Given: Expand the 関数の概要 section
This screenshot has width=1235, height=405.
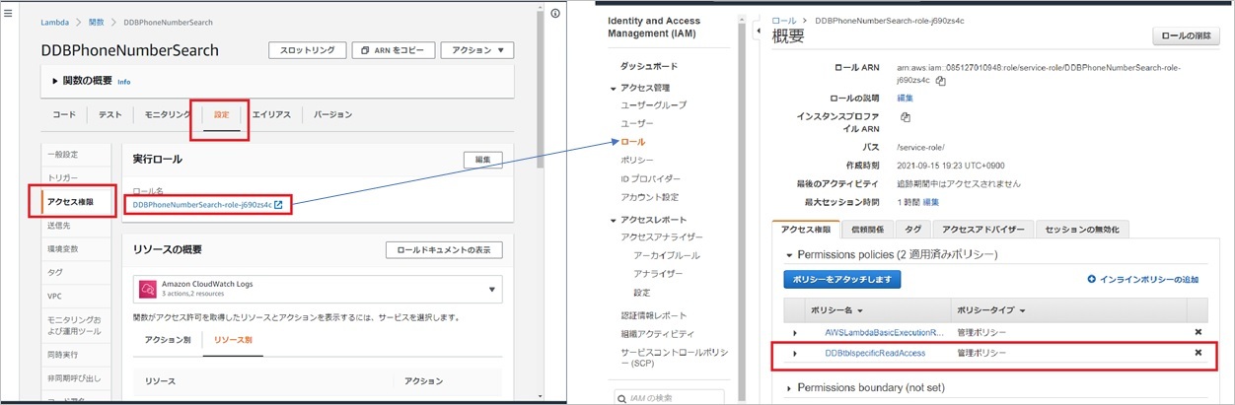Looking at the screenshot, I should point(55,81).
